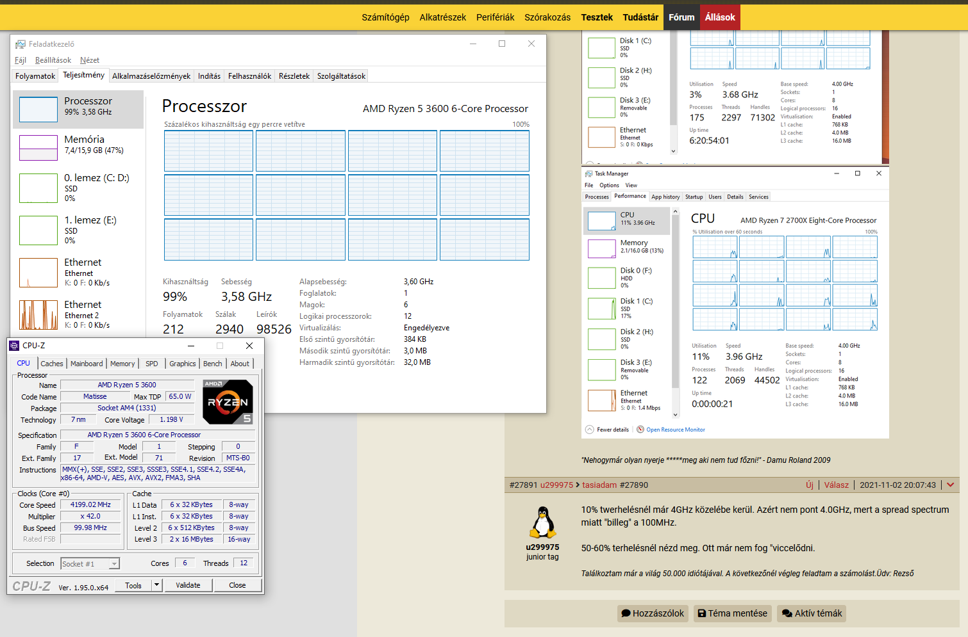
Task: Click the AMD Ryzen 5 logo in CPU-Z
Action: 228,402
